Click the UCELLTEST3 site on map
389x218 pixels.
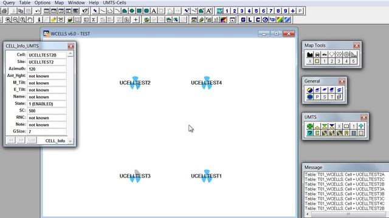(x=135, y=176)
